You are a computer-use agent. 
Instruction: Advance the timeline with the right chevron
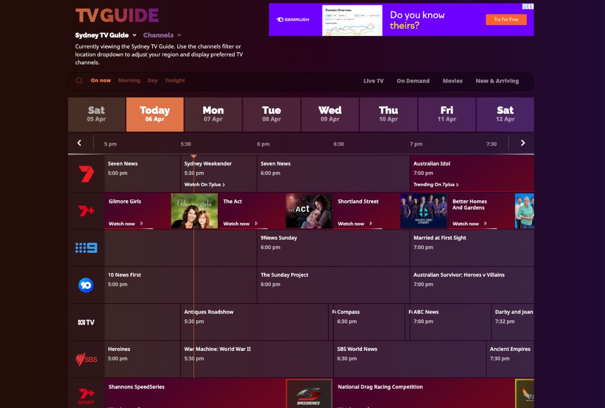click(x=522, y=143)
